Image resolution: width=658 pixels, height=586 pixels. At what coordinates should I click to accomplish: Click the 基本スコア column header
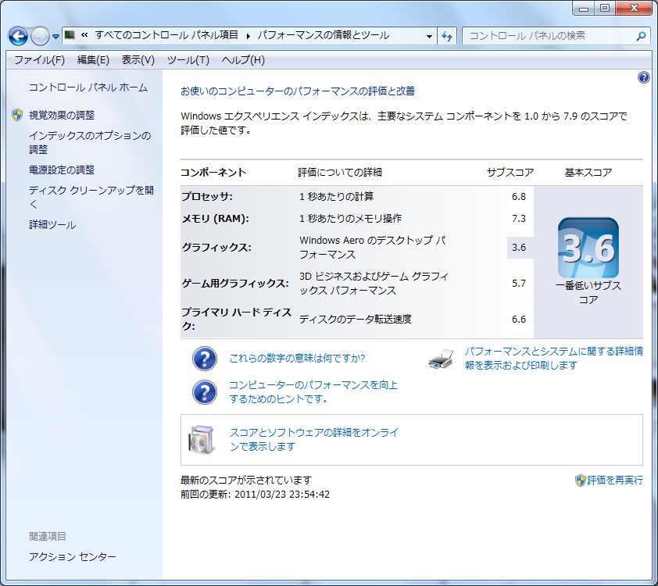[588, 173]
